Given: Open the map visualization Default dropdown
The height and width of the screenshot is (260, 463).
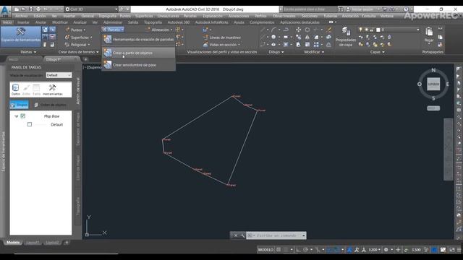Looking at the screenshot, I should click(59, 75).
